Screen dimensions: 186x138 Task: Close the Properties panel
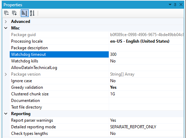(x=181, y=5)
